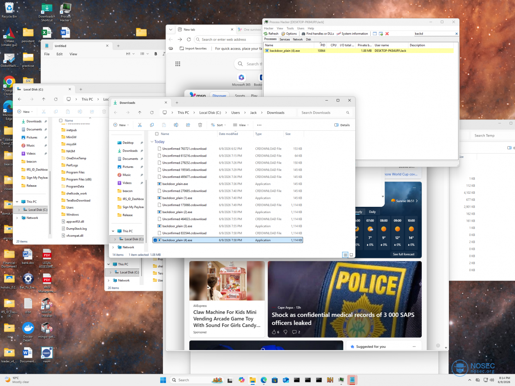
Task: Open the Tools menu in Process Hacker
Action: tap(290, 28)
